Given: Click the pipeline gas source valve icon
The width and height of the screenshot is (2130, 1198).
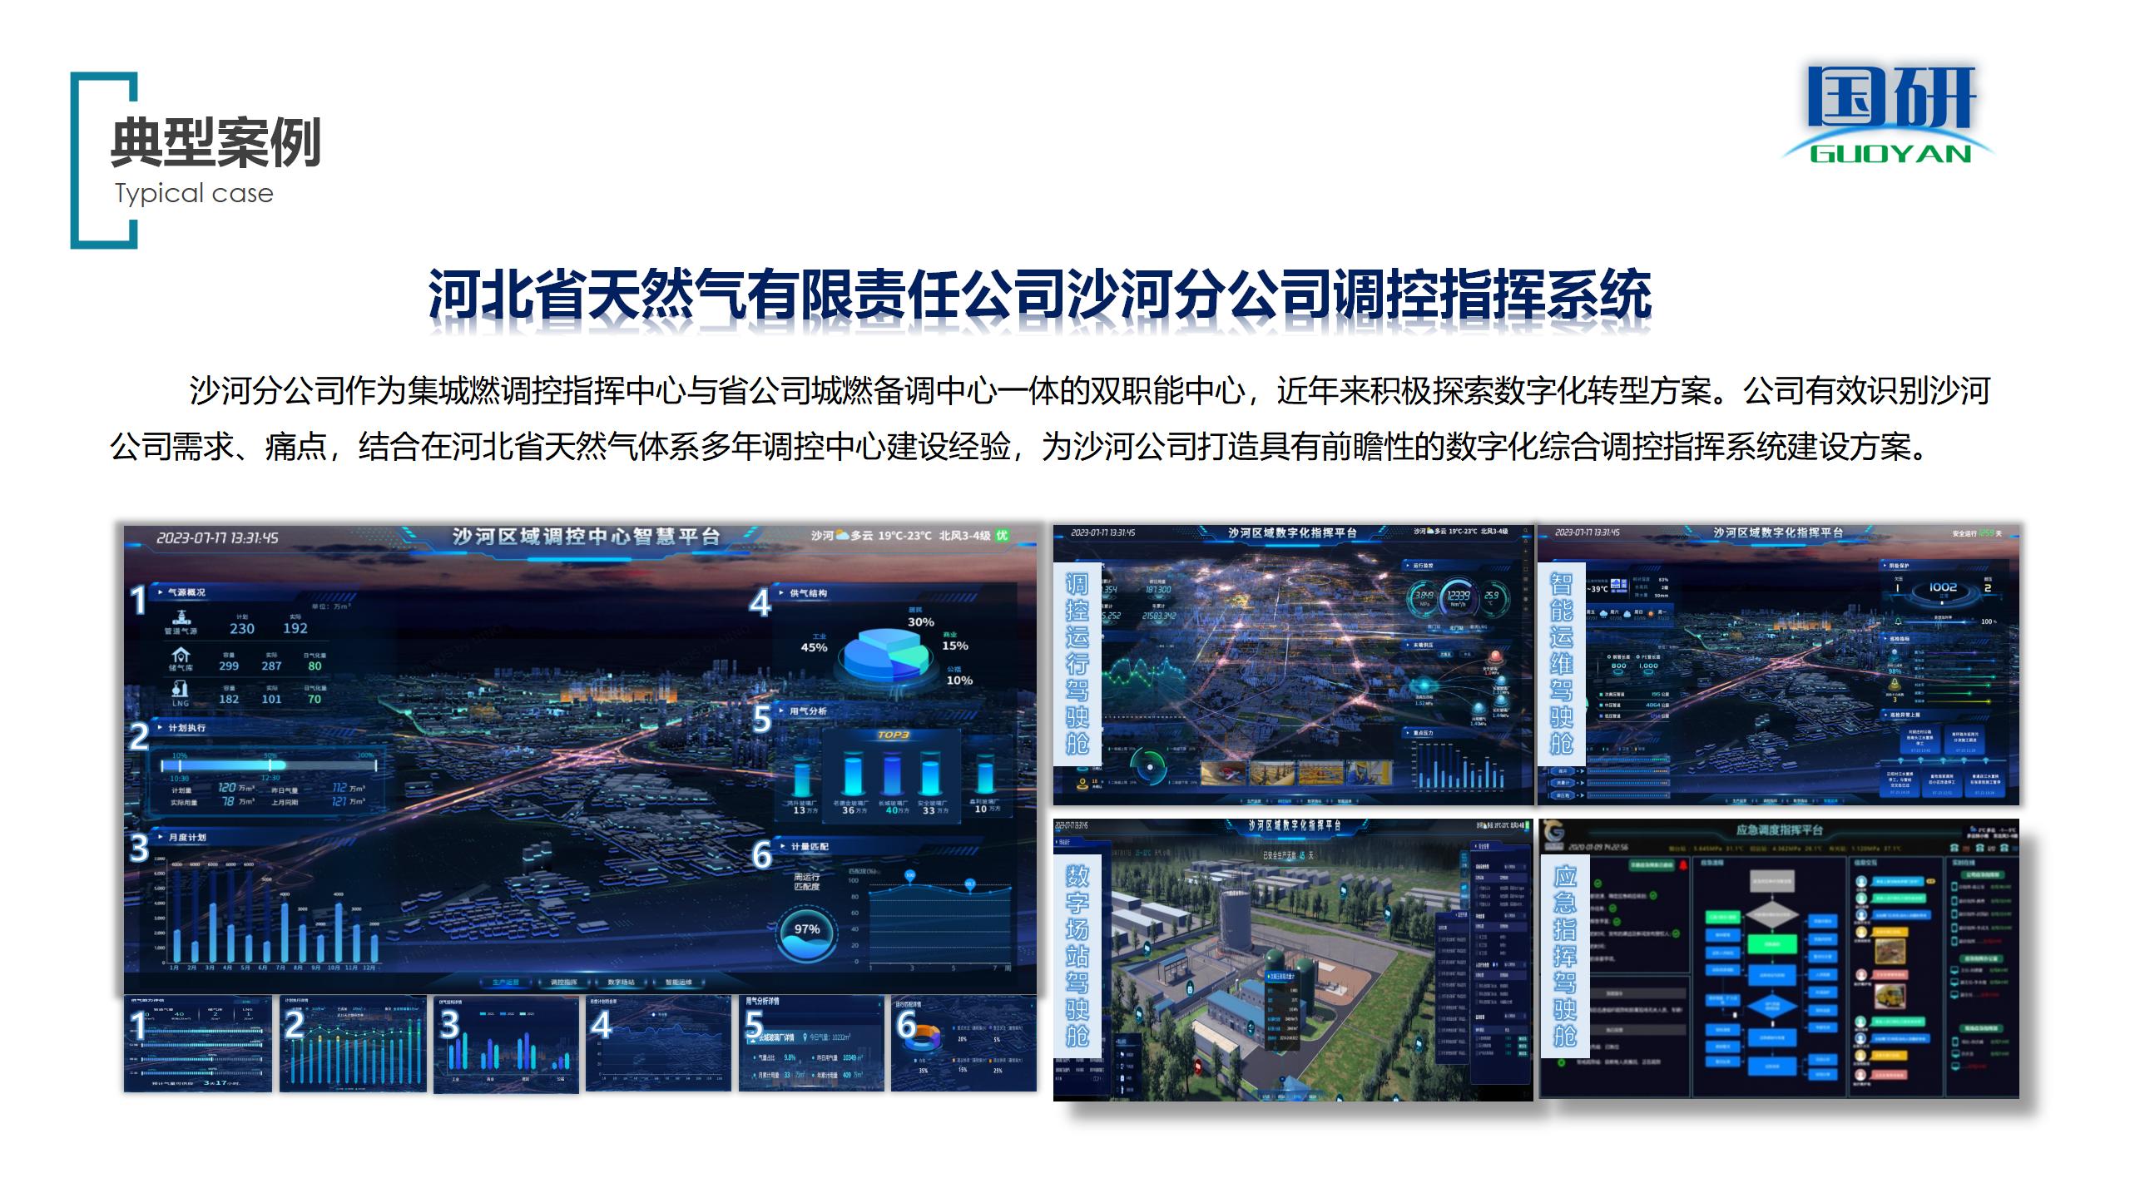Looking at the screenshot, I should [x=181, y=618].
